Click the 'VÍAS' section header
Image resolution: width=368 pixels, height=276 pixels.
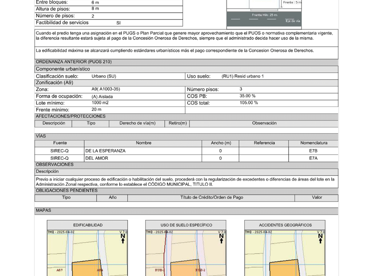pyautogui.click(x=41, y=136)
